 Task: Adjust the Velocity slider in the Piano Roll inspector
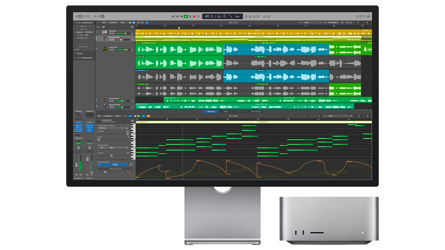[112, 156]
